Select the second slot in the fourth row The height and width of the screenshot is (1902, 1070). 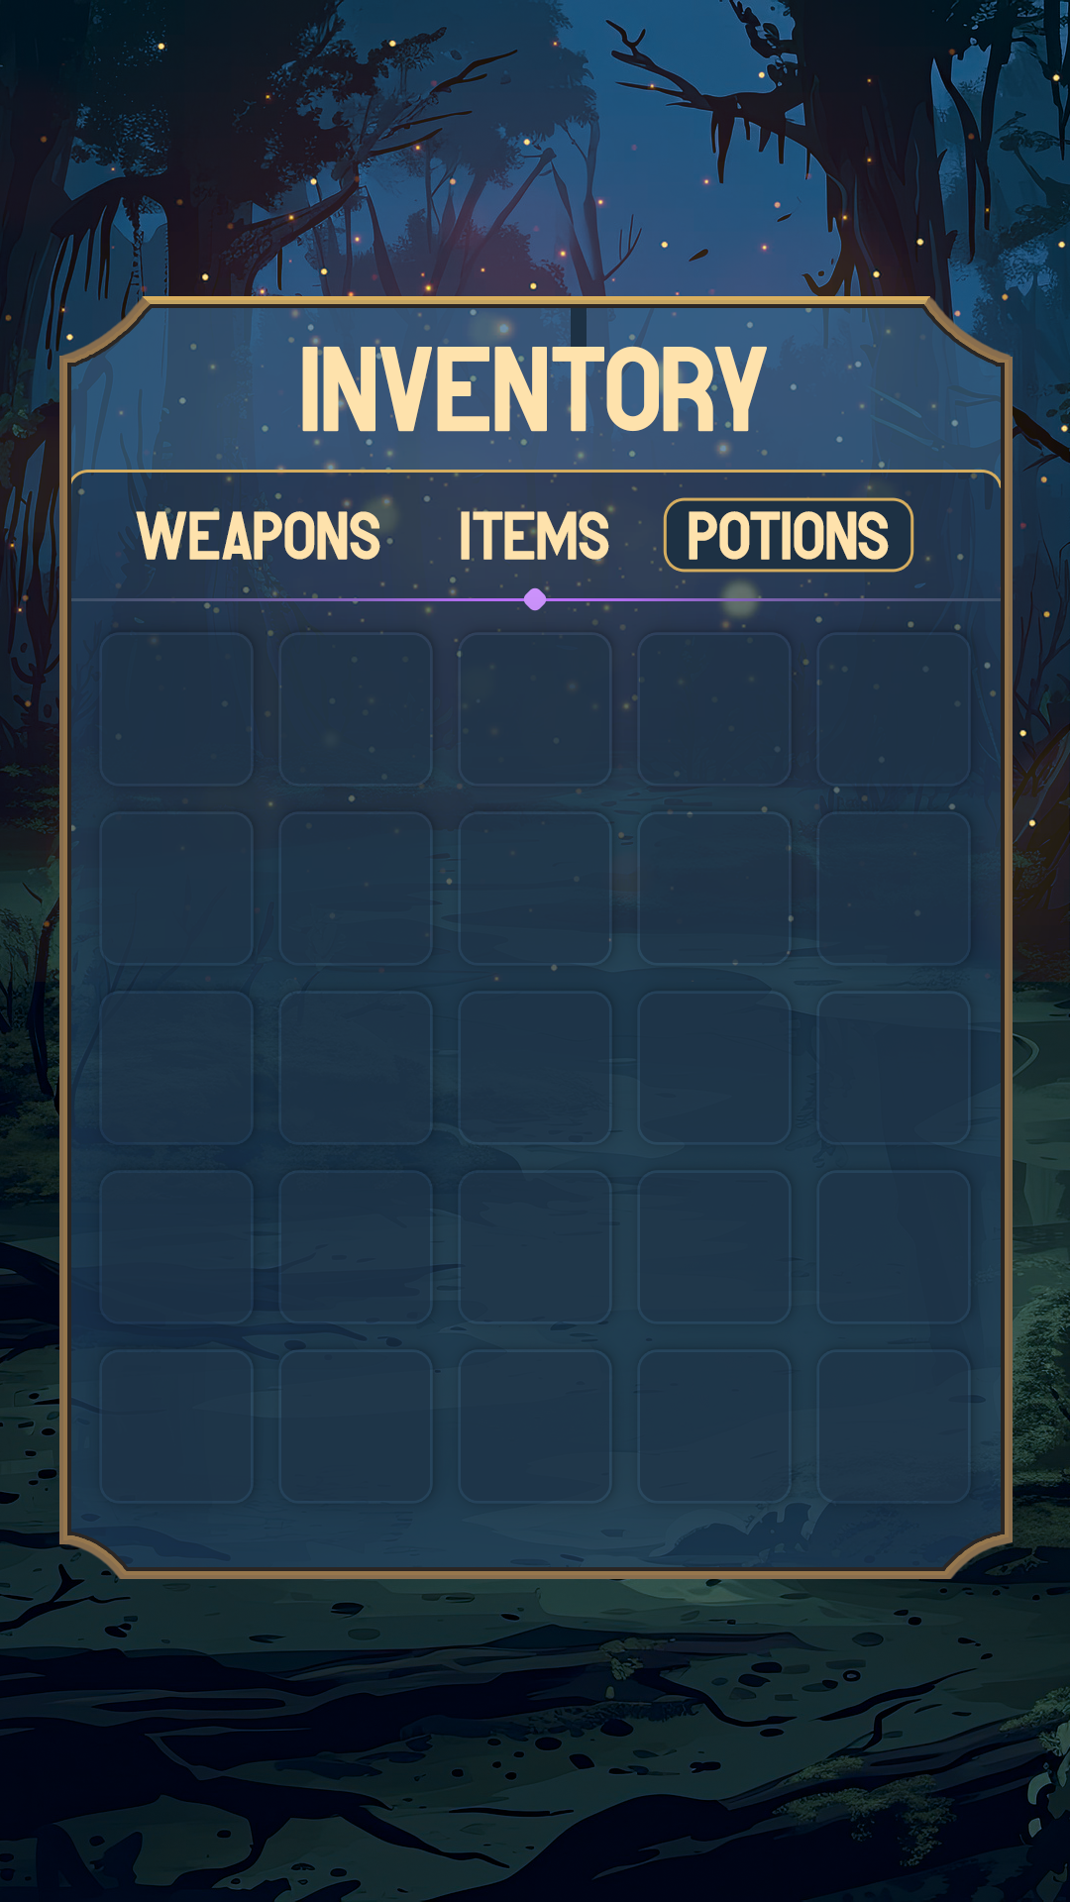click(356, 1247)
